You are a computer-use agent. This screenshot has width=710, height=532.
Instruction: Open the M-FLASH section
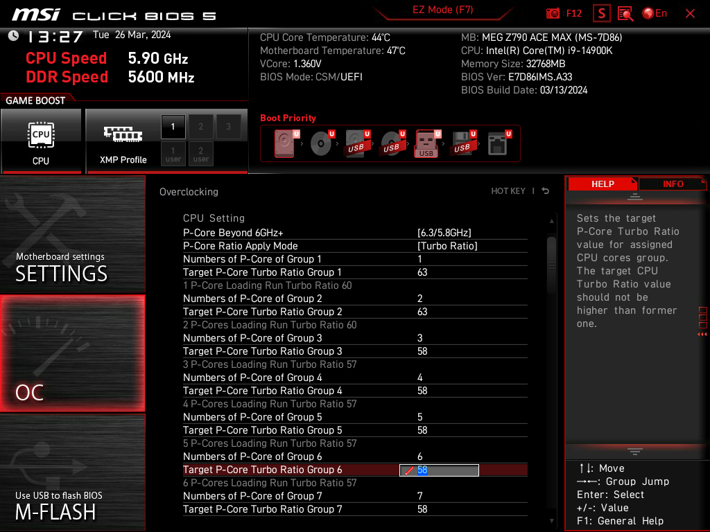[72, 472]
